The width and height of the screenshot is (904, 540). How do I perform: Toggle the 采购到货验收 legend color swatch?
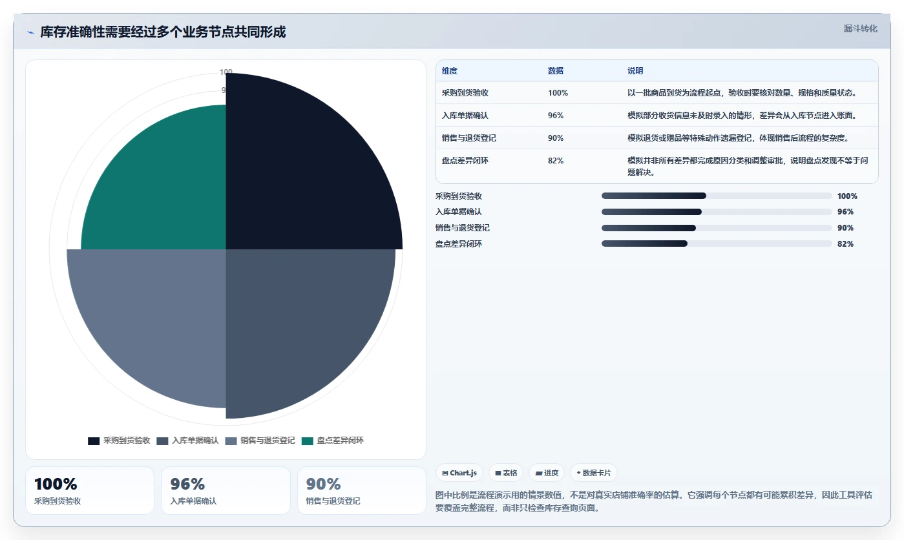click(x=94, y=441)
